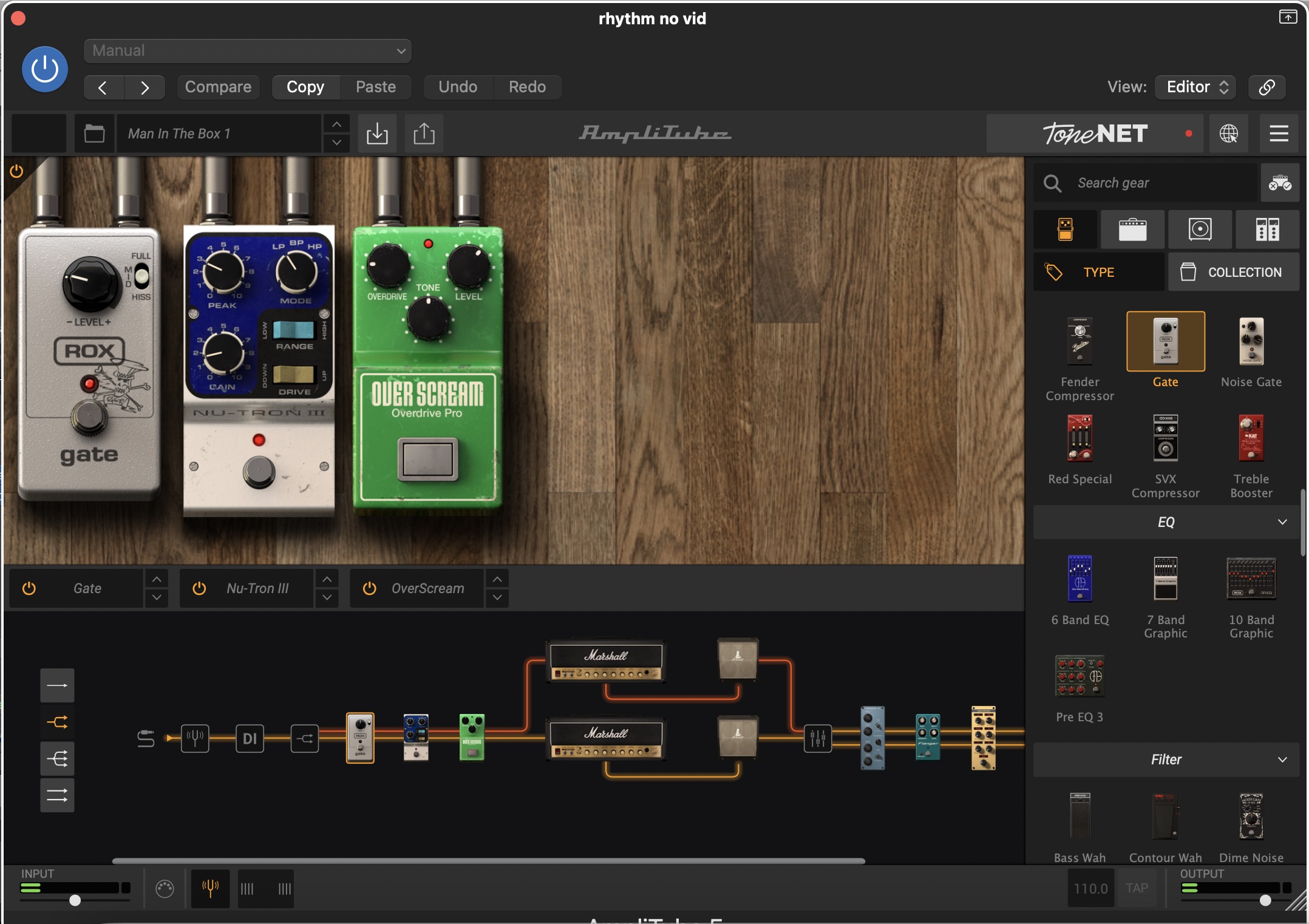The image size is (1309, 924).
Task: Click OverScream slot down arrow
Action: [497, 597]
